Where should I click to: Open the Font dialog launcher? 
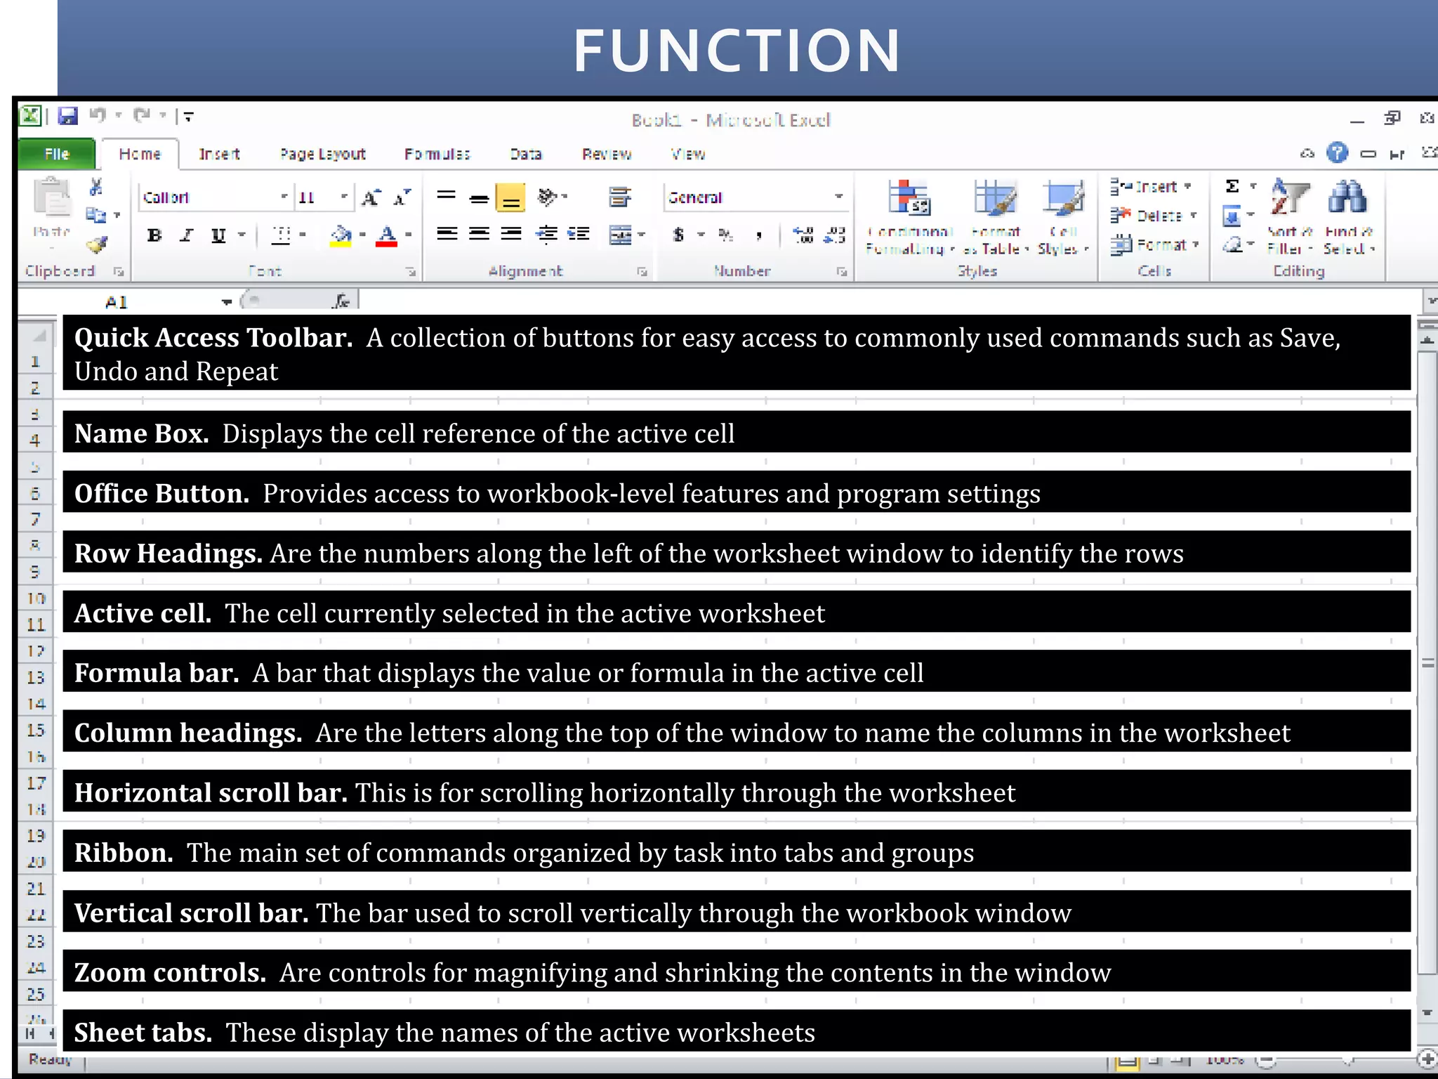tap(411, 272)
